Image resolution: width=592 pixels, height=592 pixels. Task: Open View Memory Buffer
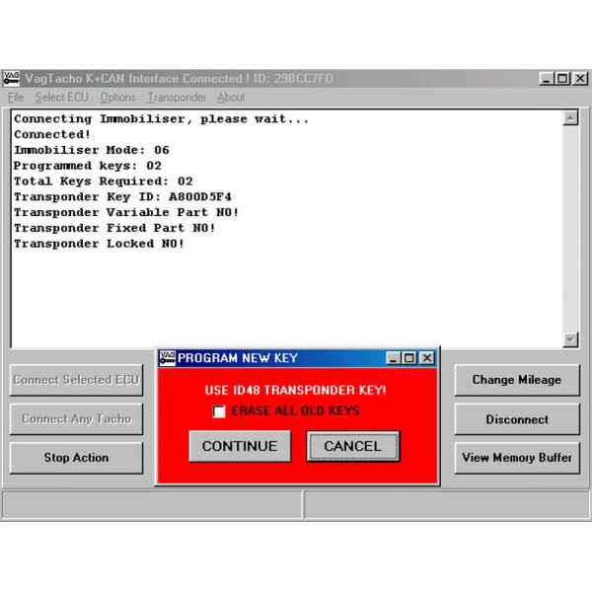(x=516, y=458)
